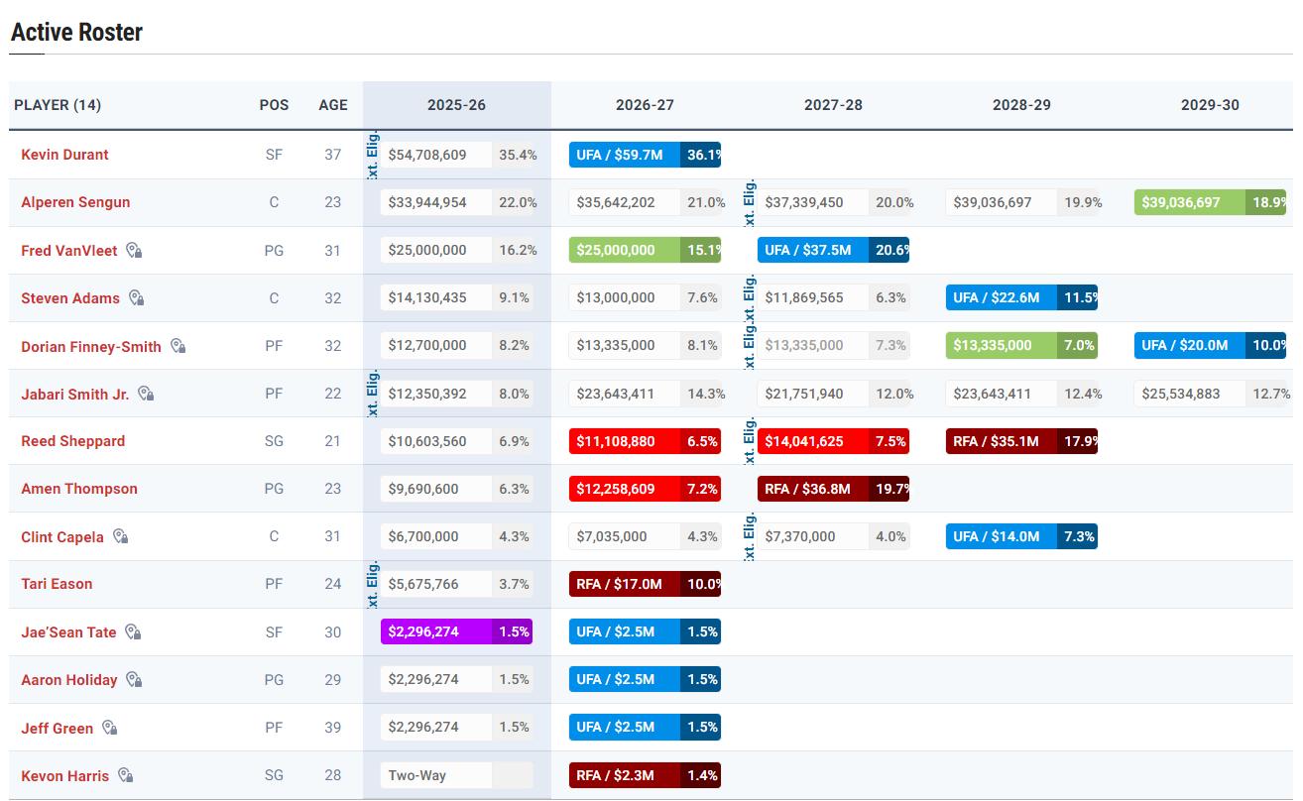Select the 2025-26 season column header
This screenshot has height=801, width=1303.
pyautogui.click(x=457, y=105)
